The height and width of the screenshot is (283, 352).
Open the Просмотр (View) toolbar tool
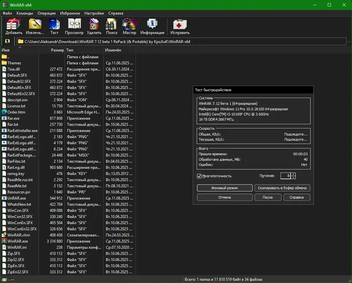74,25
